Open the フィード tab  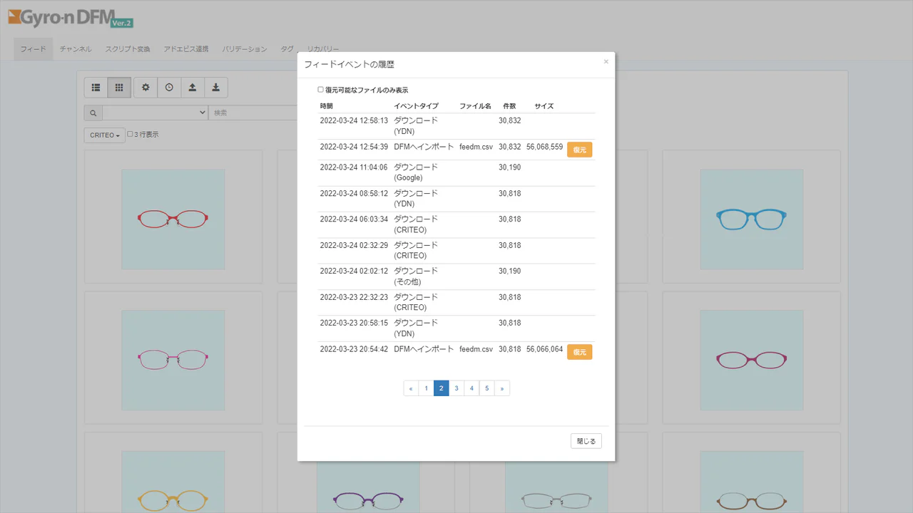click(x=33, y=49)
